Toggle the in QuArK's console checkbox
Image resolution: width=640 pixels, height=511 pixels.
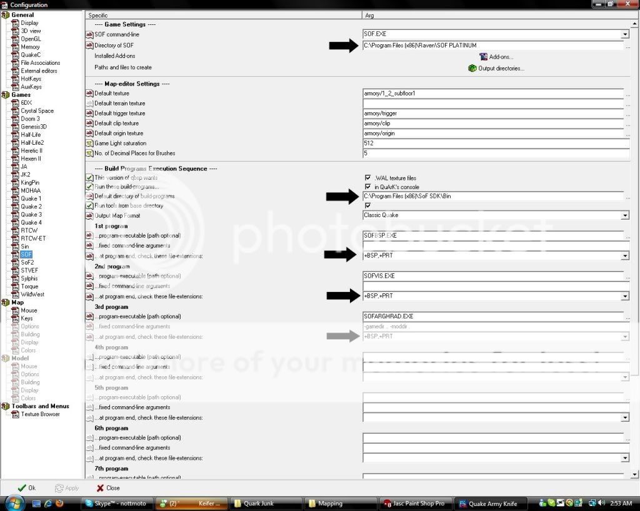367,187
